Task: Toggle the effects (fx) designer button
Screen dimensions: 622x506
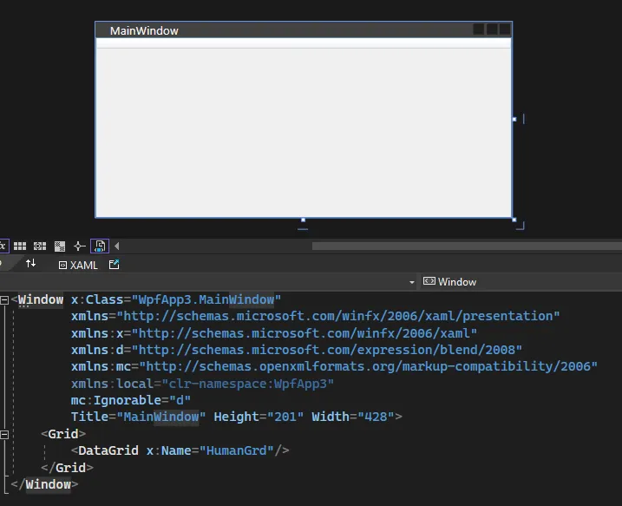Action: pyautogui.click(x=3, y=246)
